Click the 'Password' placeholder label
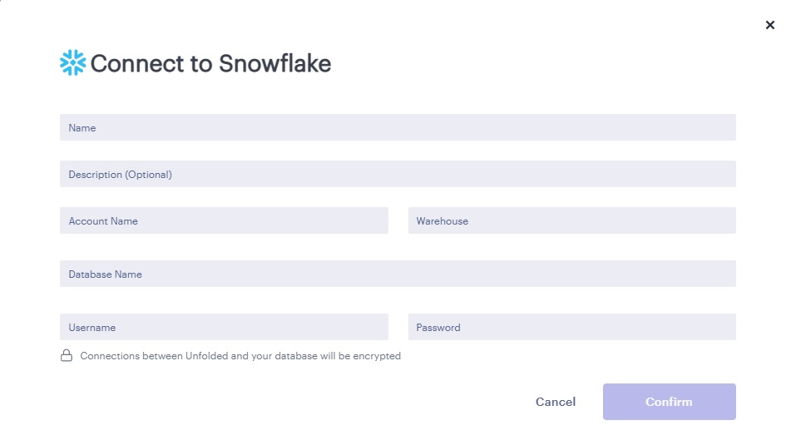This screenshot has height=445, width=791. pos(438,328)
